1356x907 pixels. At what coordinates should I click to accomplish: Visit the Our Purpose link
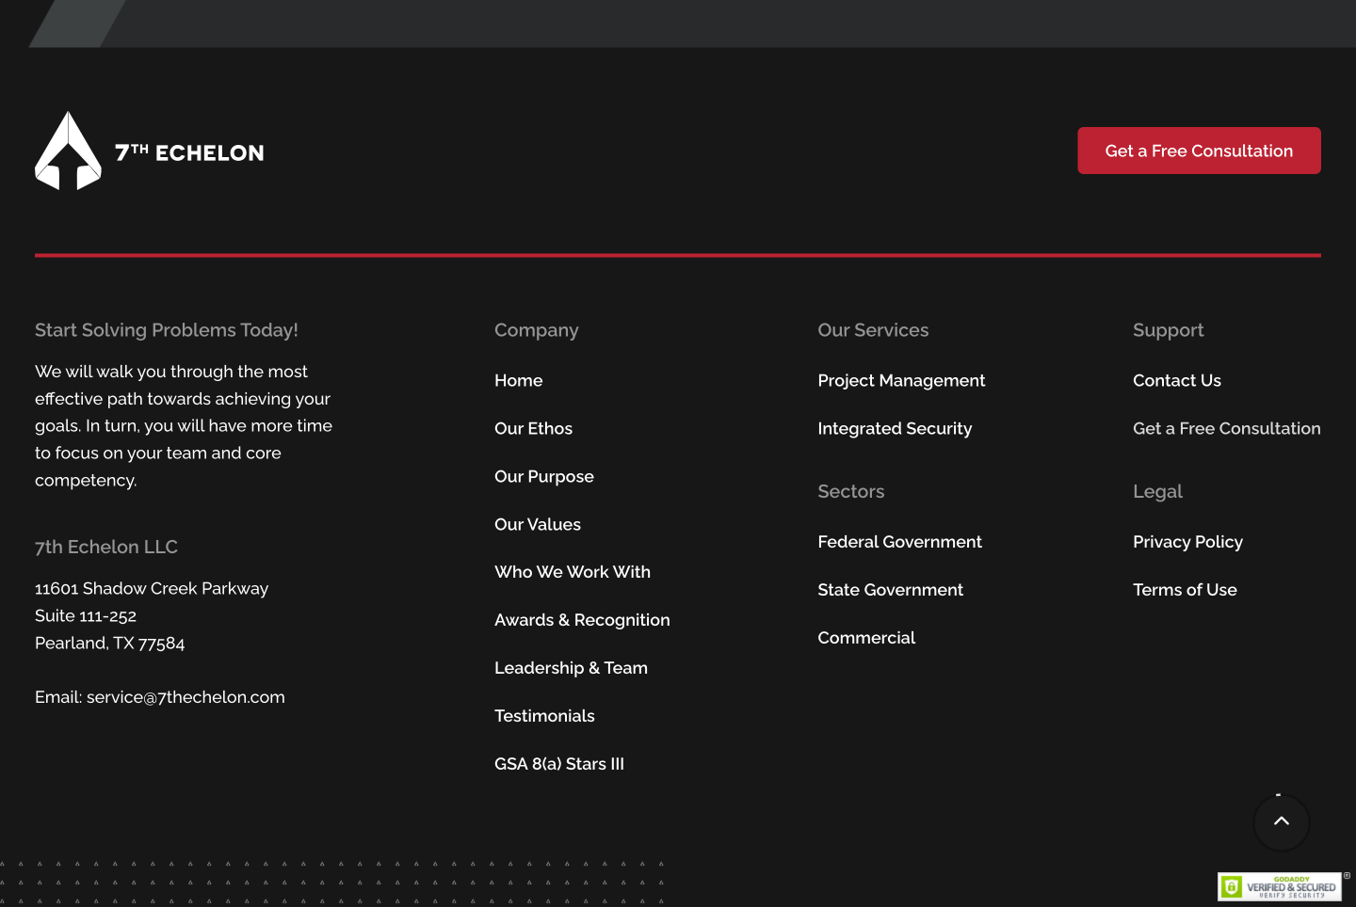pos(543,476)
